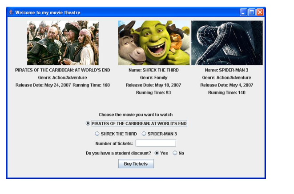Click 'Running Time: 140' text
This screenshot has width=294, height=194.
(x=227, y=93)
